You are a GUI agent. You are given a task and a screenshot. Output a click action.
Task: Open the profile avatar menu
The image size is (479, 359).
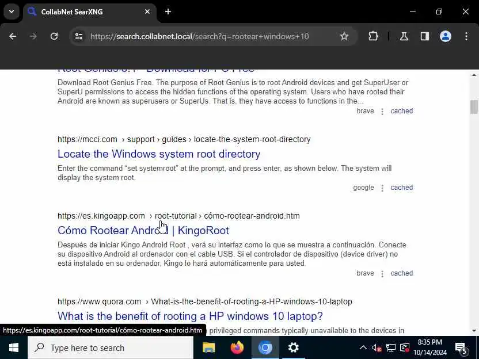[446, 36]
